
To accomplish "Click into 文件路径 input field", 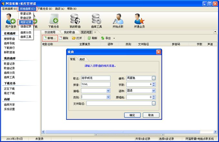I will [119, 103].
